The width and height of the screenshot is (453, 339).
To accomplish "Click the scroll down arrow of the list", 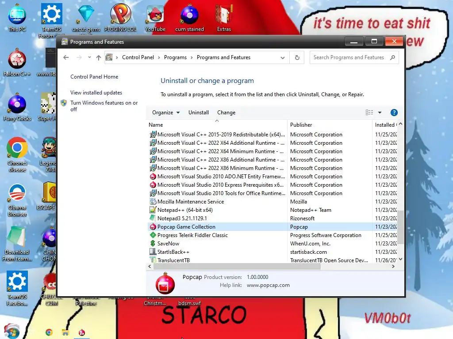I will click(x=400, y=259).
